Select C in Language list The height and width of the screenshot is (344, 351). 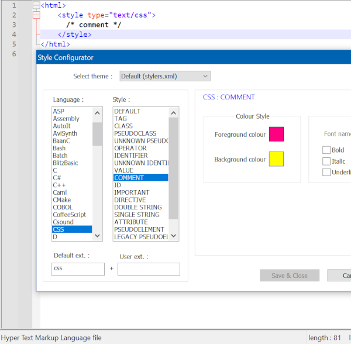tap(72, 170)
